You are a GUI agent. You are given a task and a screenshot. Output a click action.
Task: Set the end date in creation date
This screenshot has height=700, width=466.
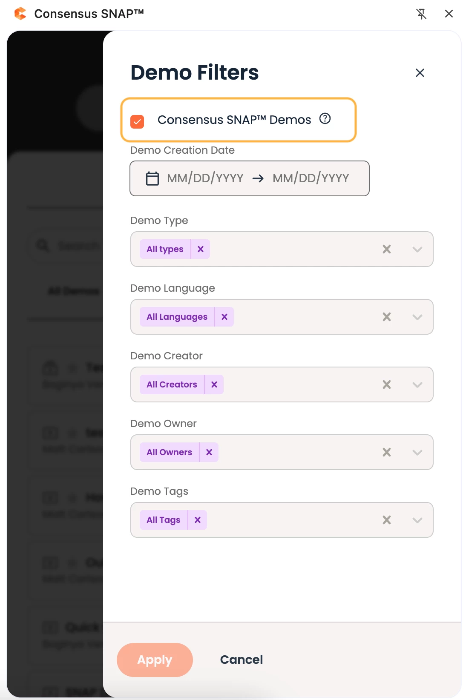pyautogui.click(x=311, y=178)
